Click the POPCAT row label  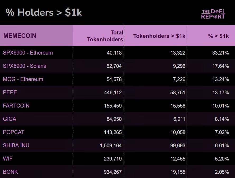point(13,132)
